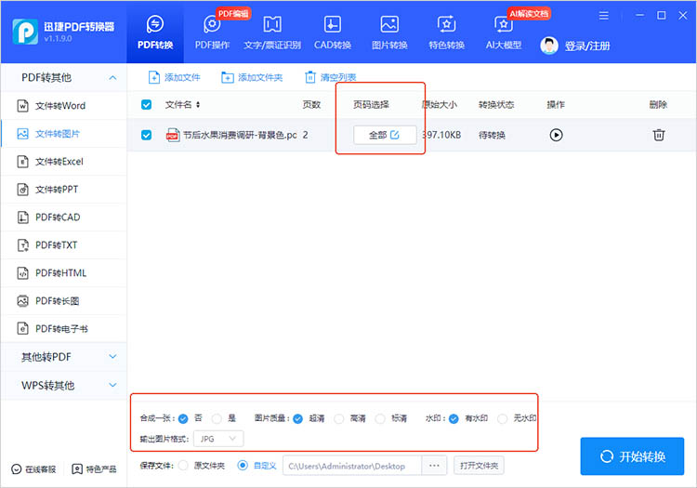The width and height of the screenshot is (697, 488).
Task: Toggle the select-all checkbox in header
Action: 146,104
